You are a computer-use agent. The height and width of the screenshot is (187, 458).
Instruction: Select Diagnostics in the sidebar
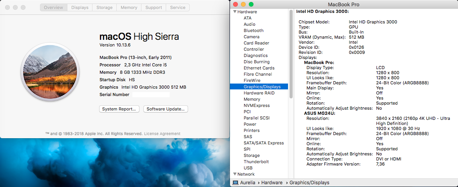click(255, 55)
